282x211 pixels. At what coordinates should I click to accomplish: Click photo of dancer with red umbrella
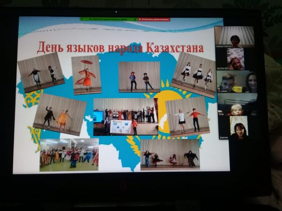tap(86, 74)
